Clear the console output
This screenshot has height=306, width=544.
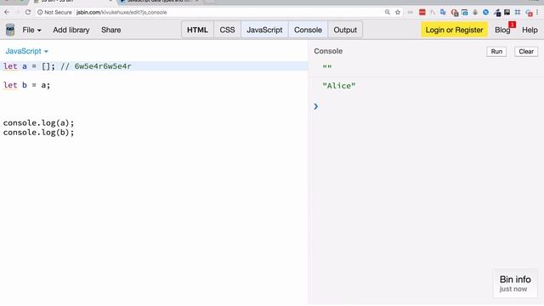pyautogui.click(x=526, y=51)
